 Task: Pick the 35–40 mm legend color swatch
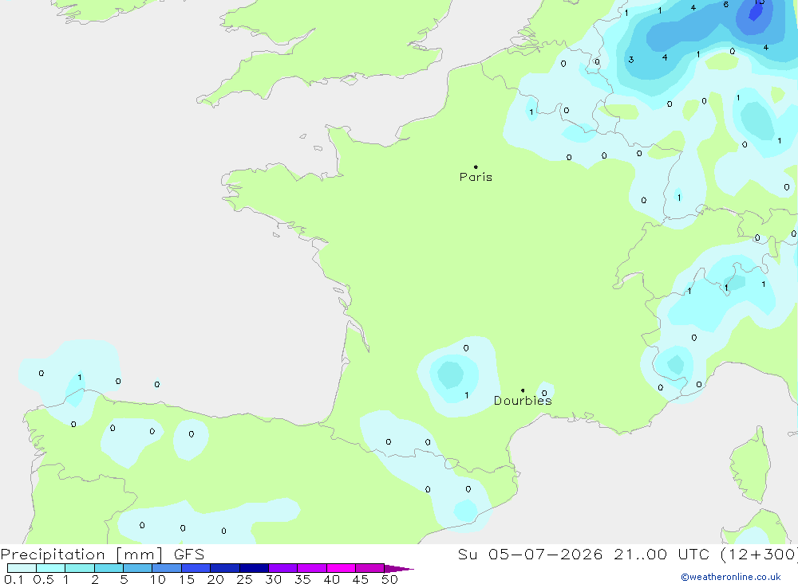(x=312, y=568)
